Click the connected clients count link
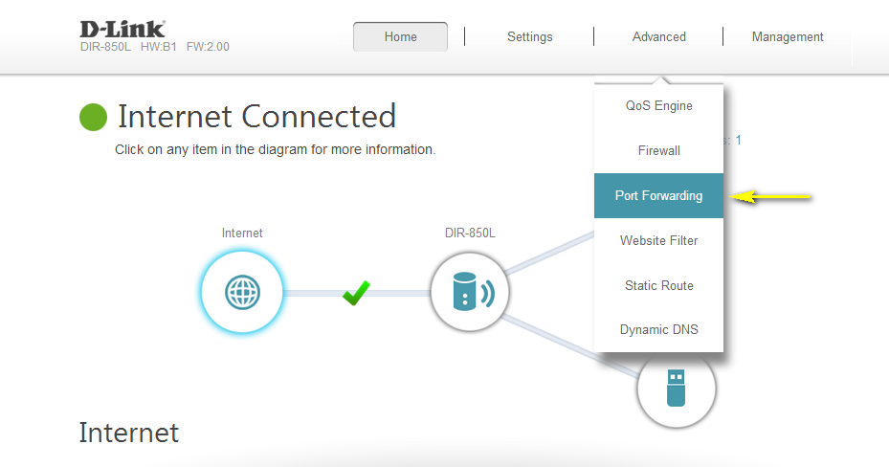 tap(735, 141)
